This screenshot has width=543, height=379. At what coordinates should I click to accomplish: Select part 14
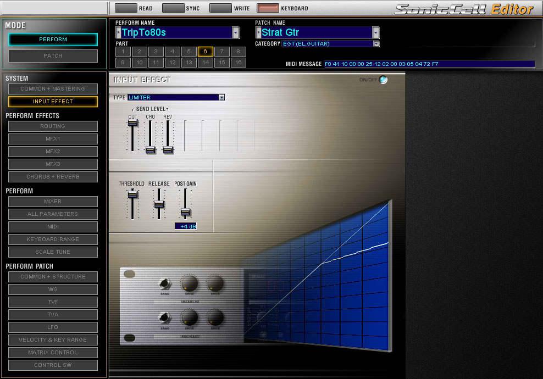pyautogui.click(x=206, y=63)
